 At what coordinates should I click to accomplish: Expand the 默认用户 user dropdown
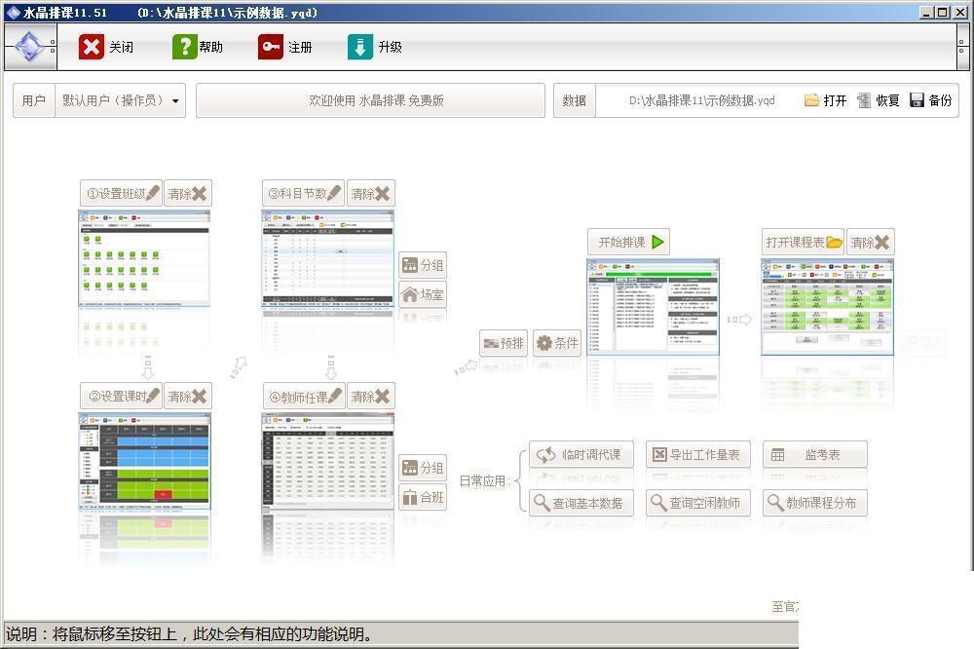175,100
